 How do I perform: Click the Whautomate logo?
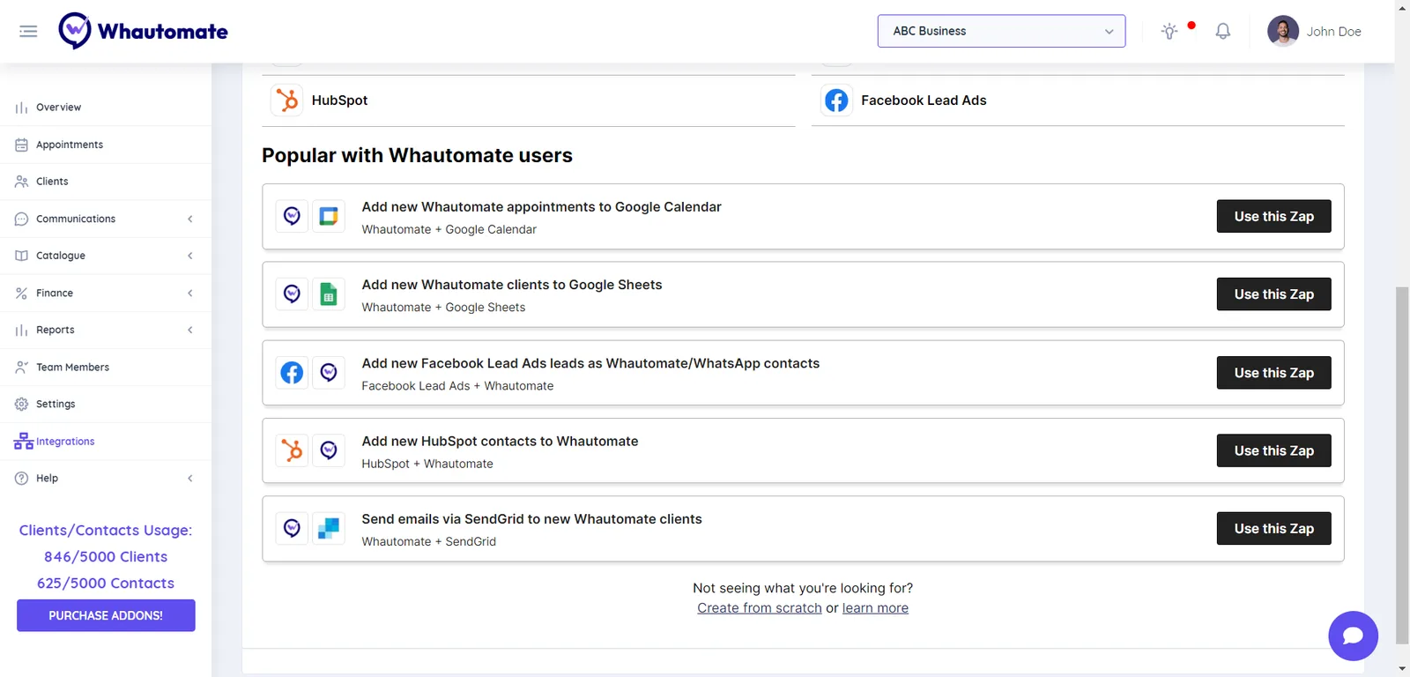[x=143, y=32]
